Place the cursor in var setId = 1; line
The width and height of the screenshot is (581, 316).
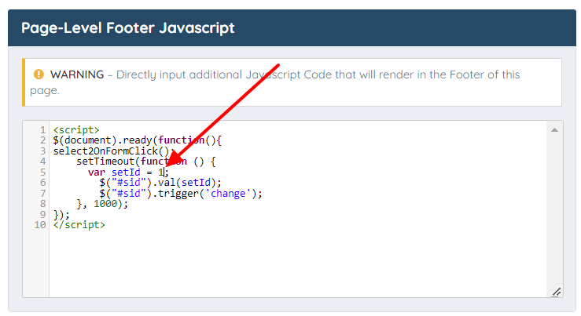point(128,173)
